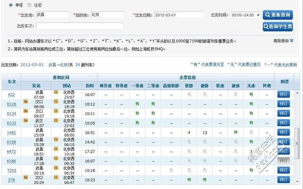The width and height of the screenshot is (303, 189).
Task: Open train number link K22
Action: [11, 94]
